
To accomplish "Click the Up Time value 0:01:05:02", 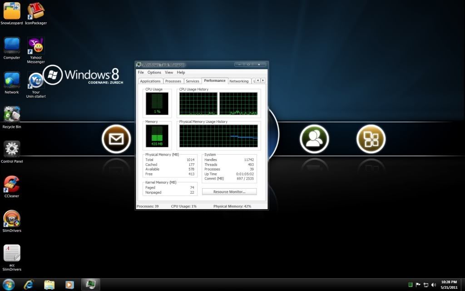I will 245,174.
